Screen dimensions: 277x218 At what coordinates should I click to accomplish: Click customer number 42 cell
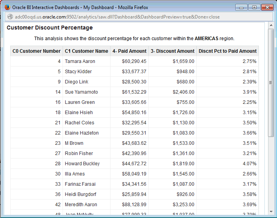pos(37,205)
